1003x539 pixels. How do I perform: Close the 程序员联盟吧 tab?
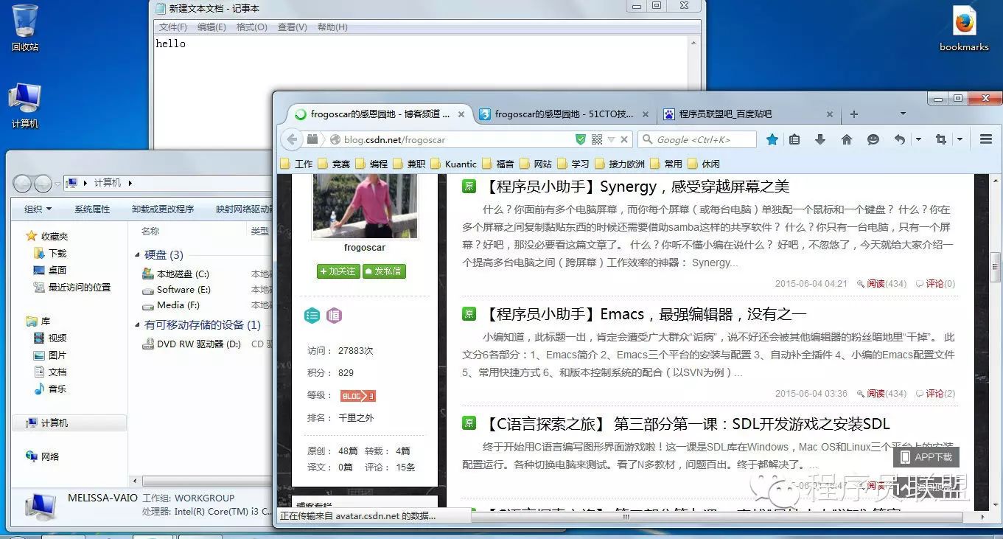pyautogui.click(x=830, y=114)
